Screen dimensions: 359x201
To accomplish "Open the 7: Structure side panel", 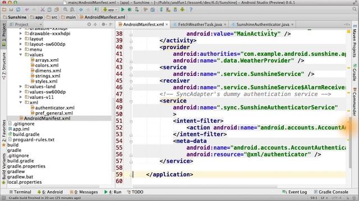I will tap(4, 66).
